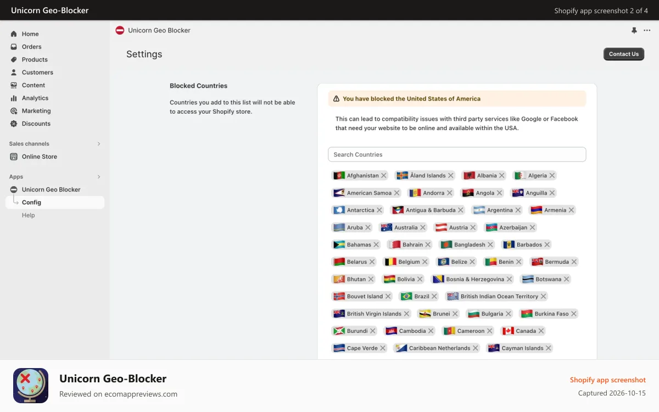
Task: Remove British Virgin Islands tag
Action: 406,314
